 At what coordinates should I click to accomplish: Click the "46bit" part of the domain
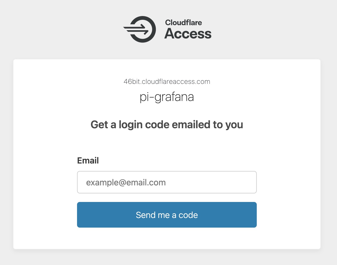(132, 82)
